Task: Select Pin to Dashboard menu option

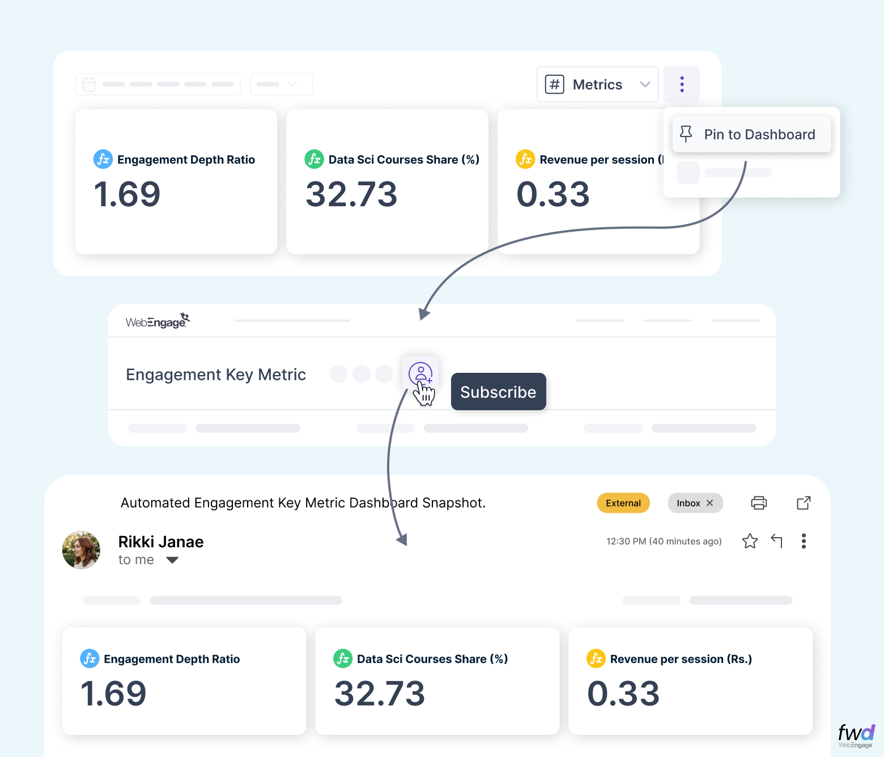Action: click(x=751, y=134)
